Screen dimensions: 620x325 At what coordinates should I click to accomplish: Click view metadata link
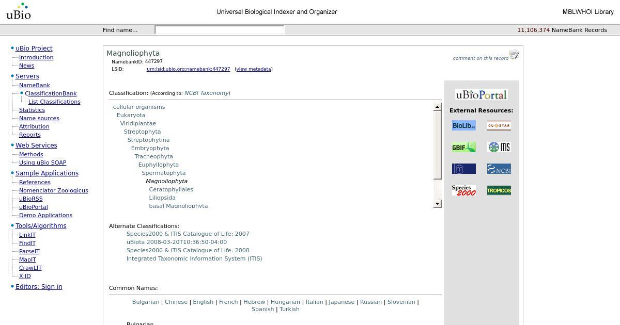point(253,69)
